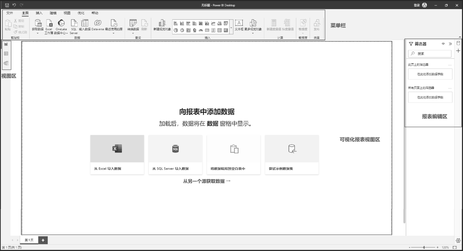Image resolution: width=463 pixels, height=251 pixels.
Task: Click 登录 to sign in
Action: click(x=417, y=5)
